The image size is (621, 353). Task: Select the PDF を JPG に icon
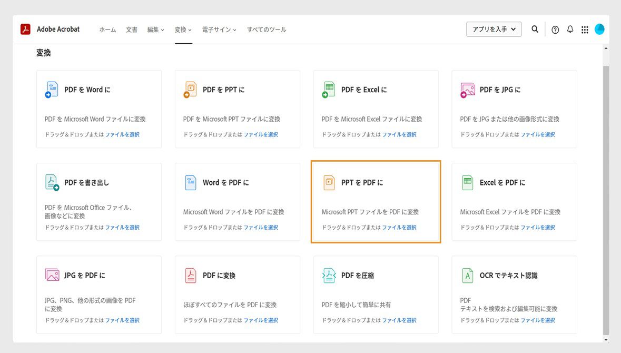point(467,89)
